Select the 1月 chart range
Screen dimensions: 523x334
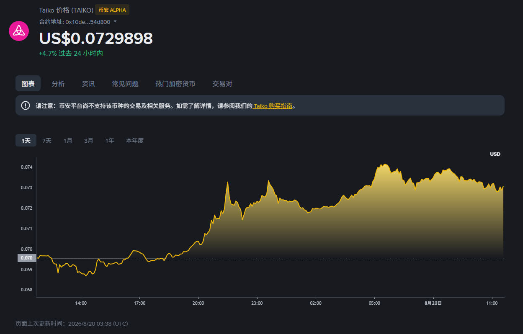(68, 141)
